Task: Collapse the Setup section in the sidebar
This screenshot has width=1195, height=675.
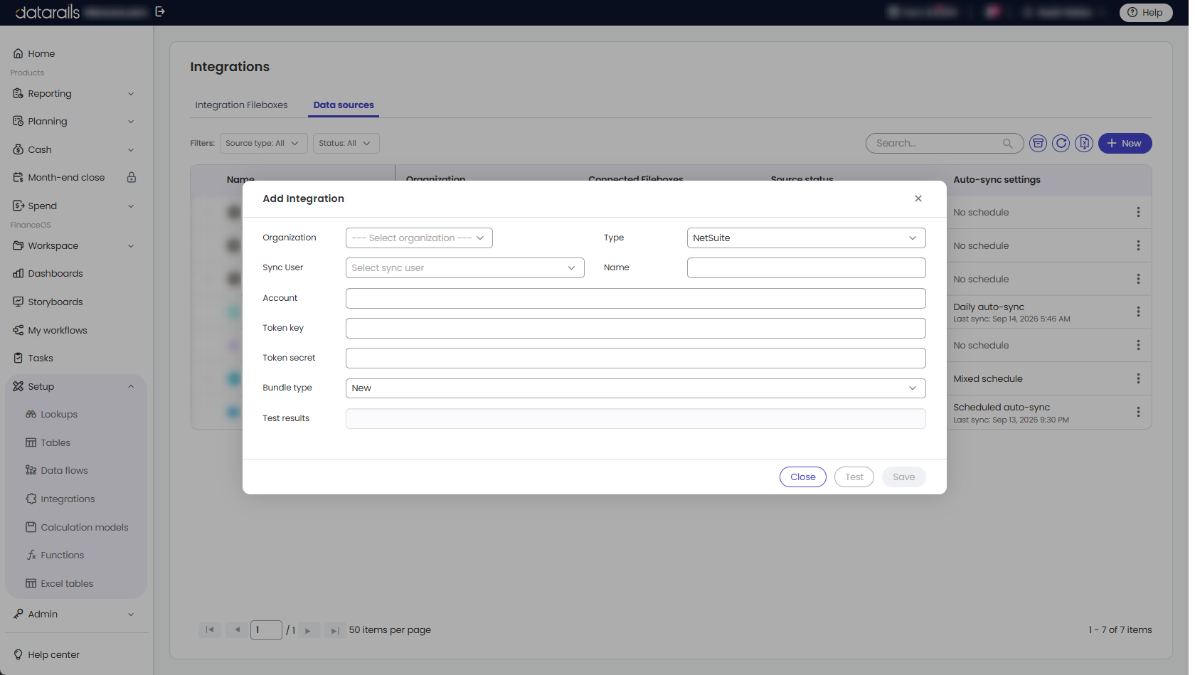Action: point(131,386)
